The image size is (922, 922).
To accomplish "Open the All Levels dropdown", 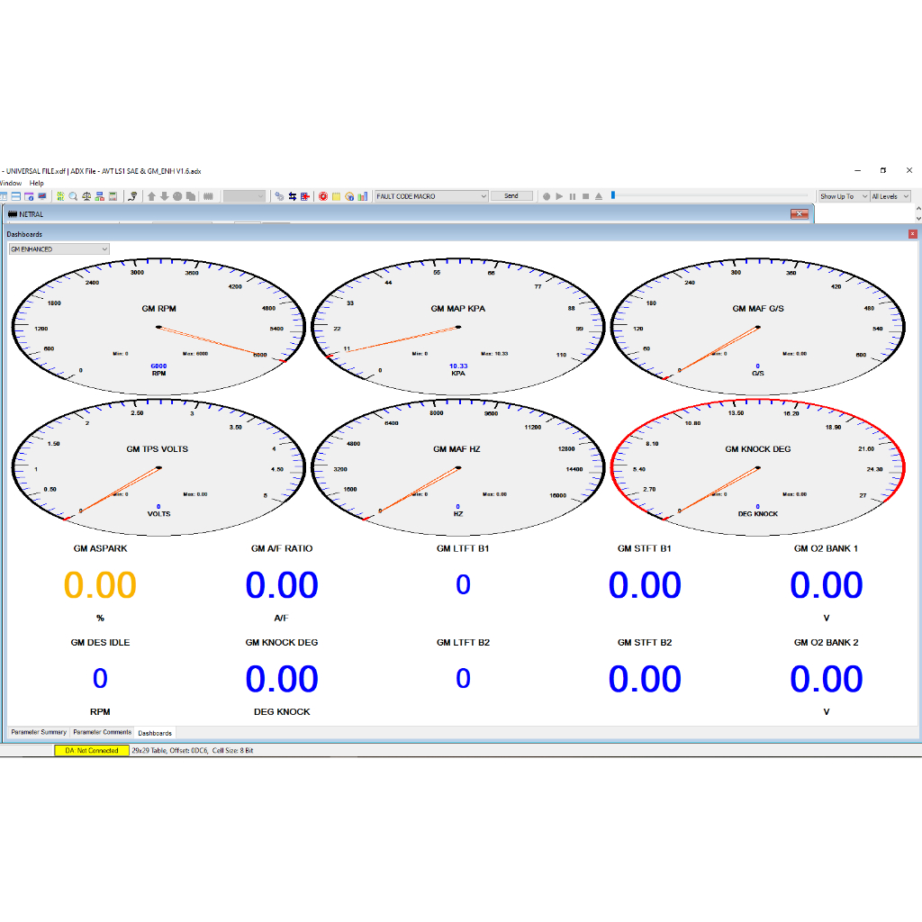I will pos(890,196).
